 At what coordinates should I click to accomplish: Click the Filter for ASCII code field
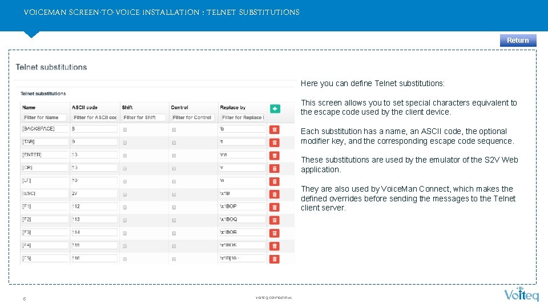pyautogui.click(x=94, y=117)
